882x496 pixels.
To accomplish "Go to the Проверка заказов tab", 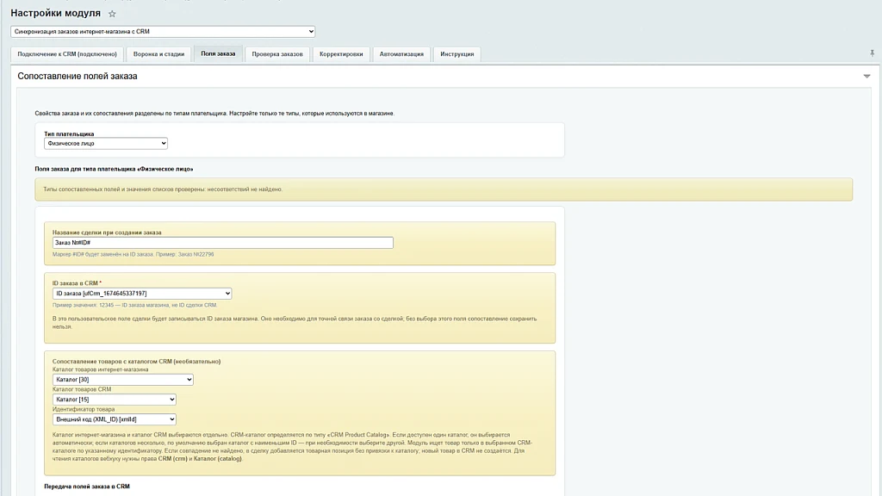I will tap(277, 54).
